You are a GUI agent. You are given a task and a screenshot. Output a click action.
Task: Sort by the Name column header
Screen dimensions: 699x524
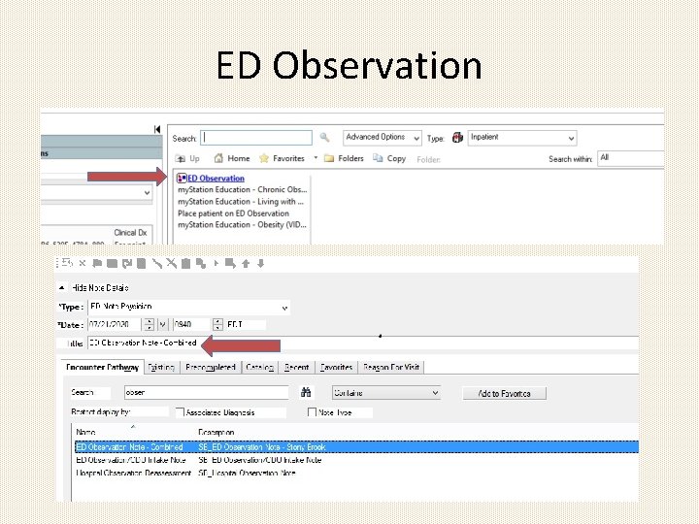pyautogui.click(x=85, y=432)
